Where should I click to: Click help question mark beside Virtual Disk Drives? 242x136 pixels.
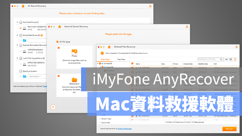tap(42, 35)
